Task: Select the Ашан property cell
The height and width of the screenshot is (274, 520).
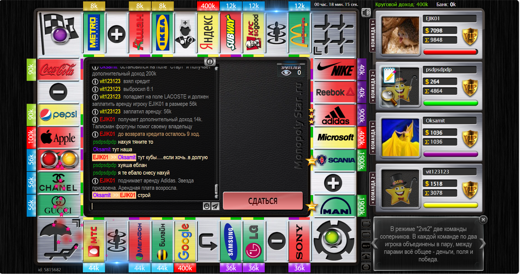Action: coord(140,32)
